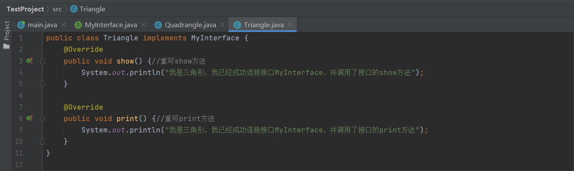Click line number 4 in the gutter

coord(21,72)
